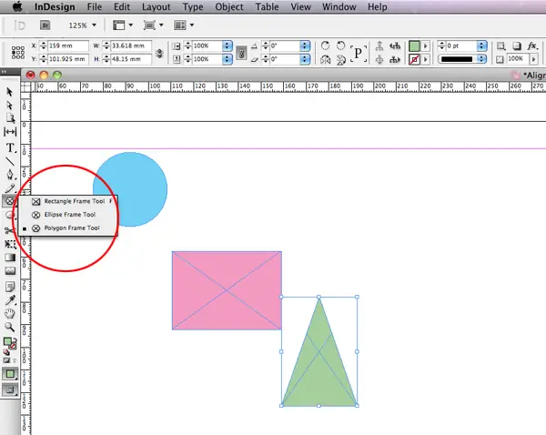The image size is (546, 435).
Task: Select the Scissors tool
Action: (9, 230)
